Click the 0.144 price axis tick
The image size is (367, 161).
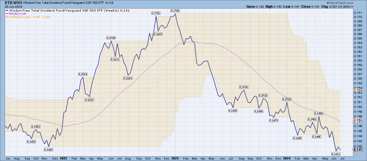(x=358, y=136)
